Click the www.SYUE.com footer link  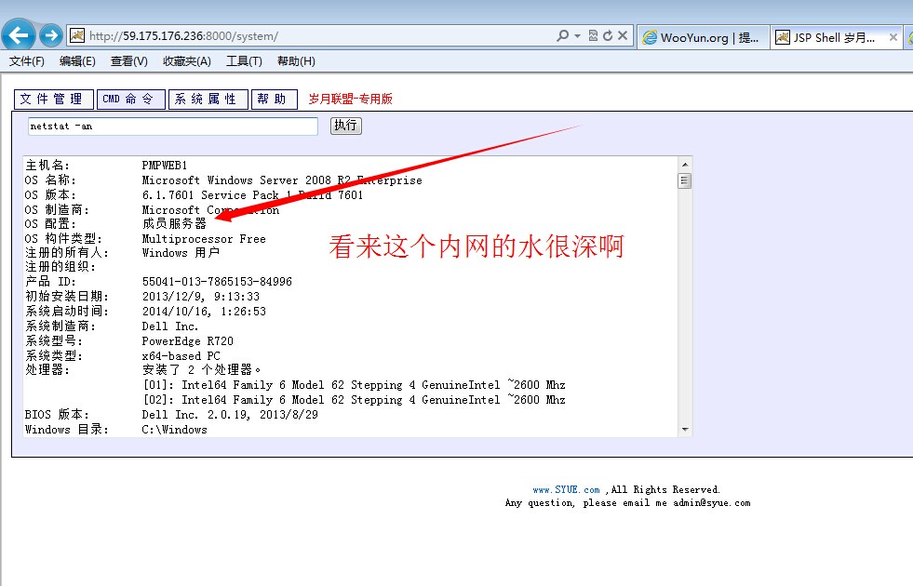click(x=566, y=490)
